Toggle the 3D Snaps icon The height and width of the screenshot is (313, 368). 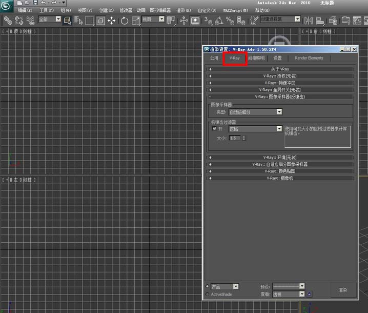pos(208,21)
